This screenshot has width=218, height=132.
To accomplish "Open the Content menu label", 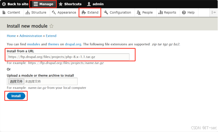I will (x=14, y=13).
